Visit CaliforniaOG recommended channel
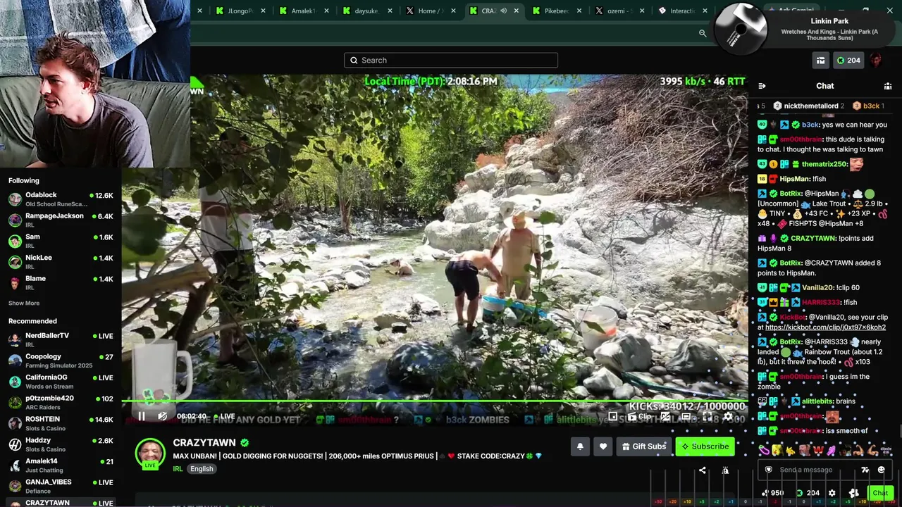The width and height of the screenshot is (902, 507). pos(61,382)
